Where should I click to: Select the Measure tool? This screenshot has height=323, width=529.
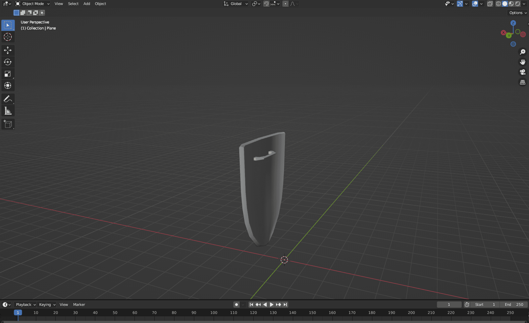pos(8,111)
